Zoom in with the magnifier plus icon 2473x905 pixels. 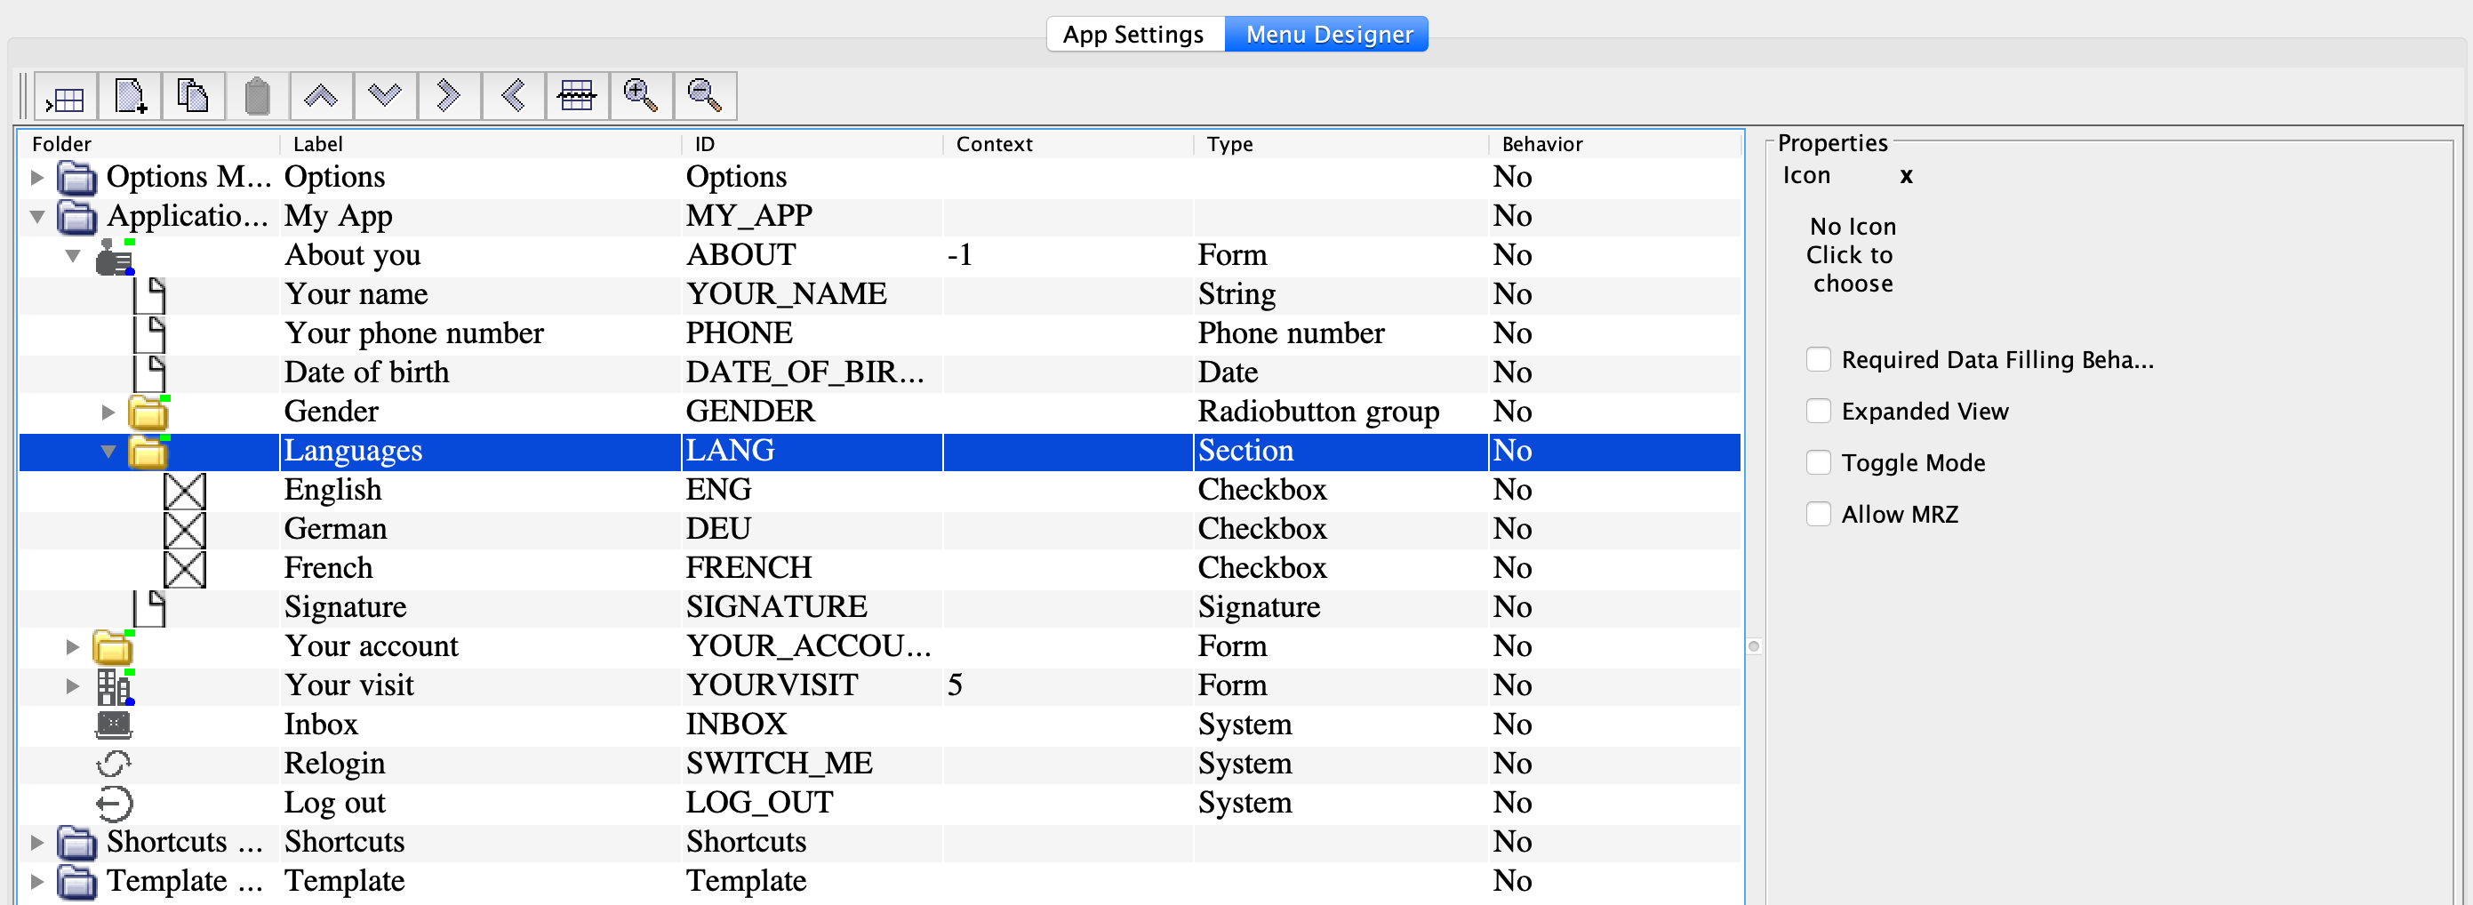tap(640, 97)
